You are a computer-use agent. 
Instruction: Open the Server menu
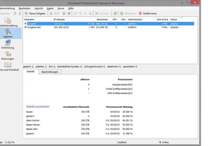pos(61,8)
